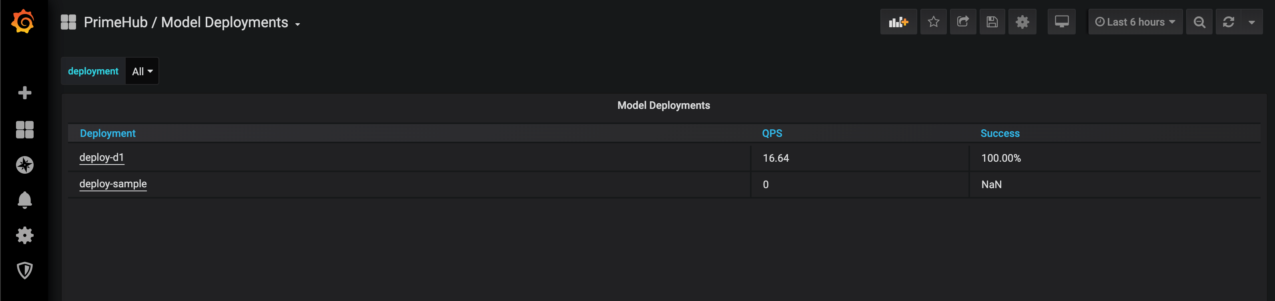
Task: Open the Create plus menu in sidebar
Action: pos(24,93)
